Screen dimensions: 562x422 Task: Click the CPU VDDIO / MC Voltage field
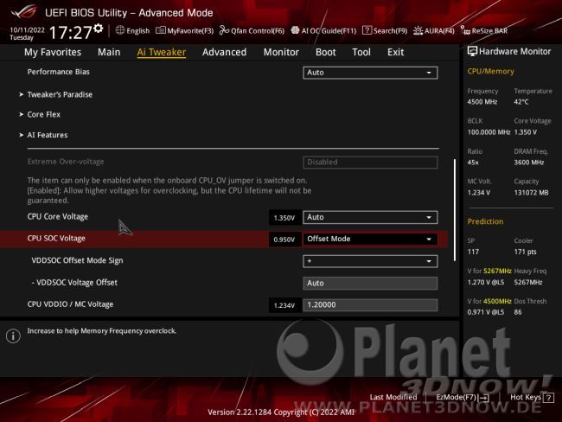click(370, 305)
